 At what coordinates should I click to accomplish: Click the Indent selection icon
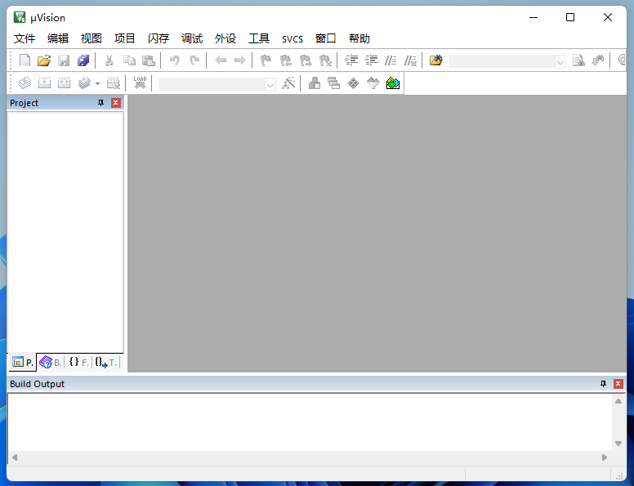(351, 60)
